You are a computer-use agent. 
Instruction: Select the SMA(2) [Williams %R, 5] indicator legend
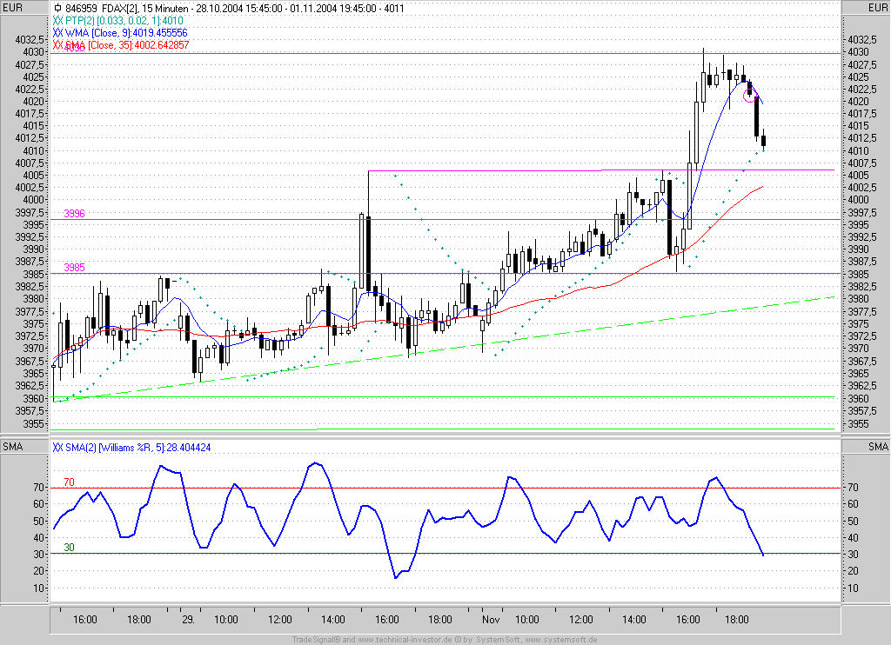pyautogui.click(x=132, y=448)
